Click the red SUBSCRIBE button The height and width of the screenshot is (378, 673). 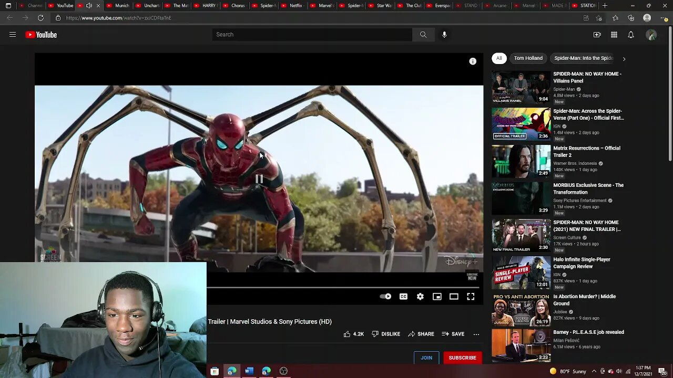click(462, 358)
